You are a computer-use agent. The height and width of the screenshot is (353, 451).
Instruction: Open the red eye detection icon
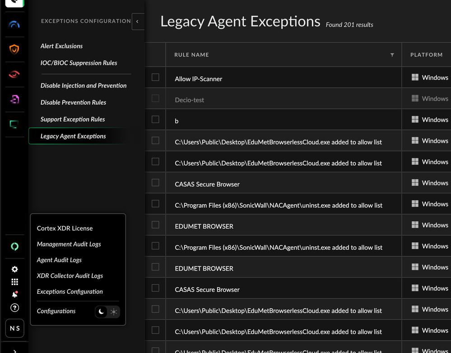[x=14, y=74]
